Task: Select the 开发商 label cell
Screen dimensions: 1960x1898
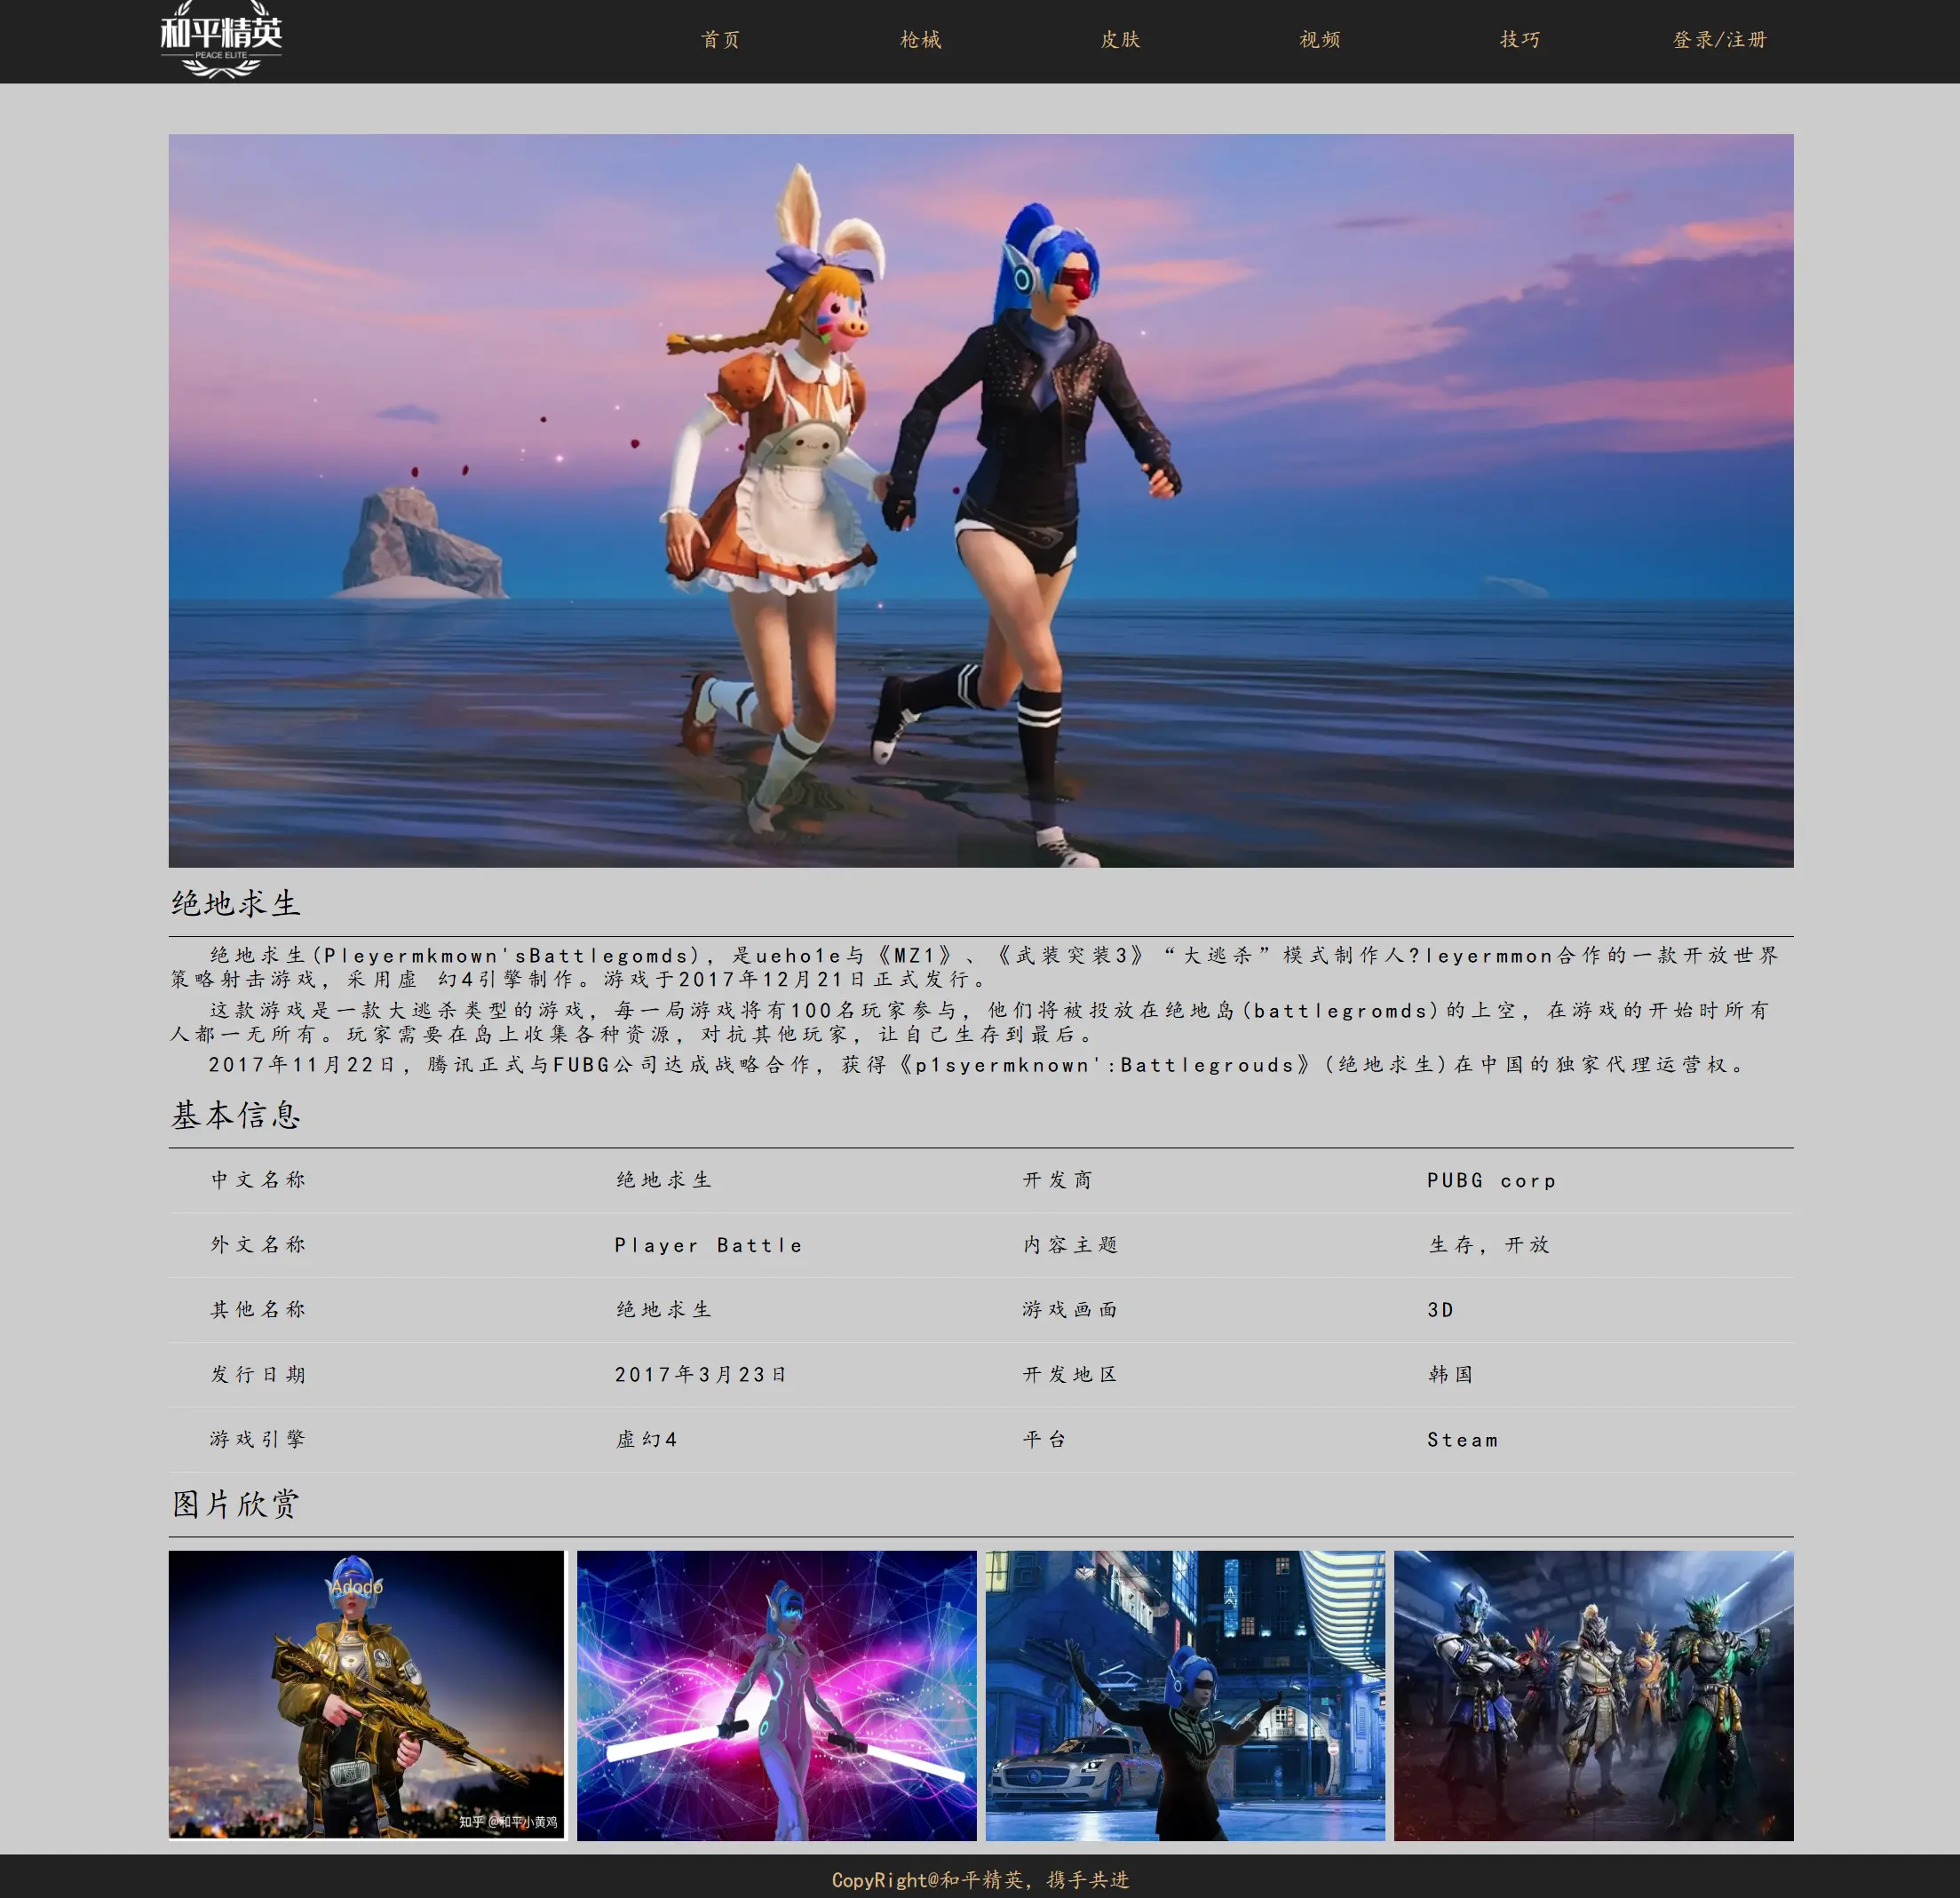Action: [1058, 1180]
